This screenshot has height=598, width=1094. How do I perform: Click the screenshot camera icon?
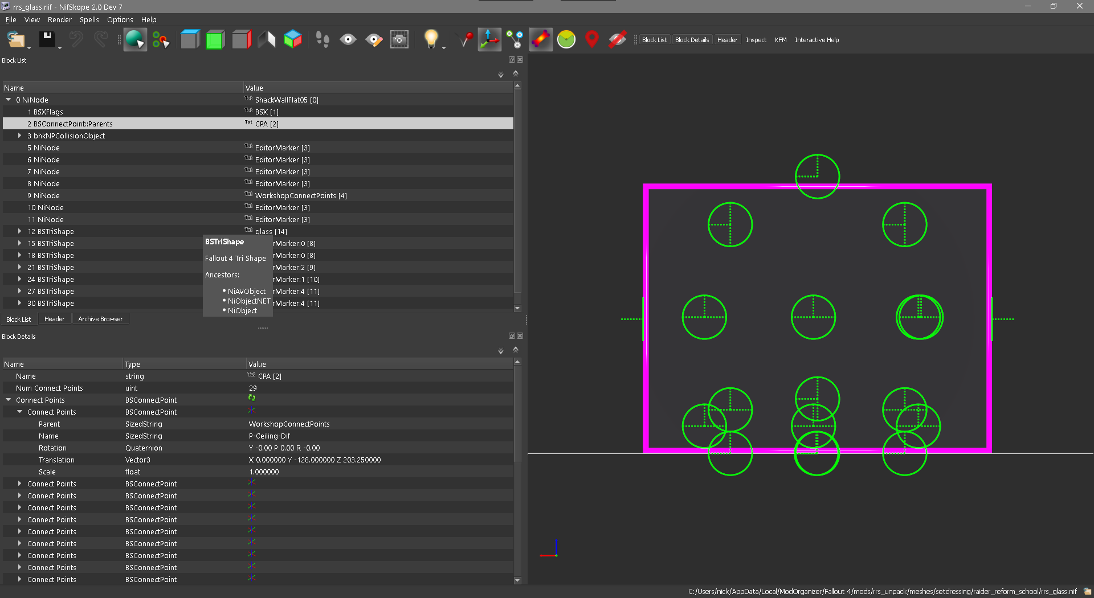[399, 39]
